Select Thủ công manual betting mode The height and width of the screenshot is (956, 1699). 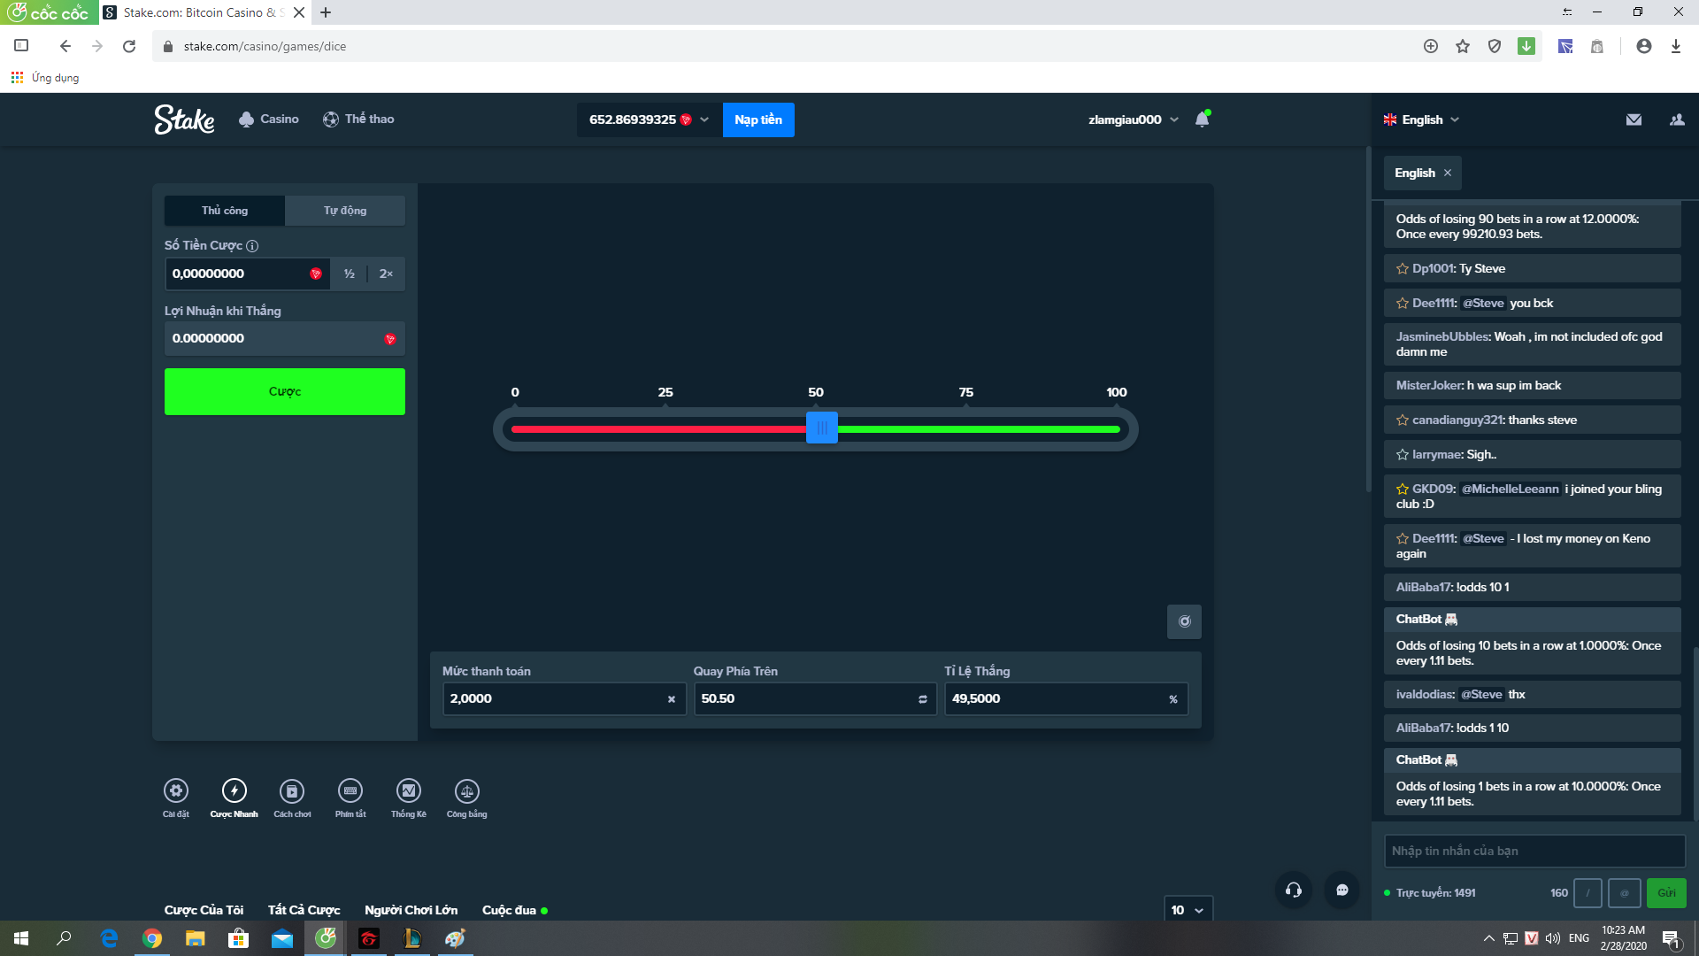point(225,211)
